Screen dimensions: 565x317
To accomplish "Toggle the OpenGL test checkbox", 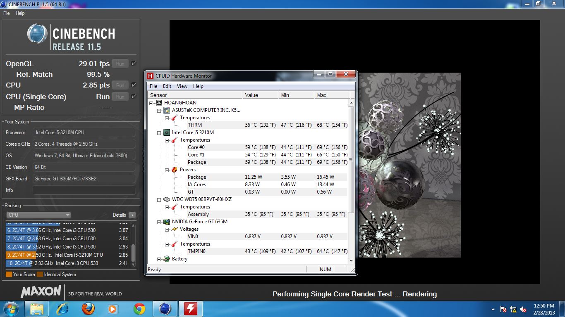I will [134, 64].
